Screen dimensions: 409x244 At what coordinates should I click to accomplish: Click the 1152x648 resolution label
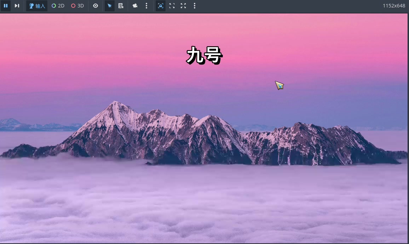coord(394,6)
